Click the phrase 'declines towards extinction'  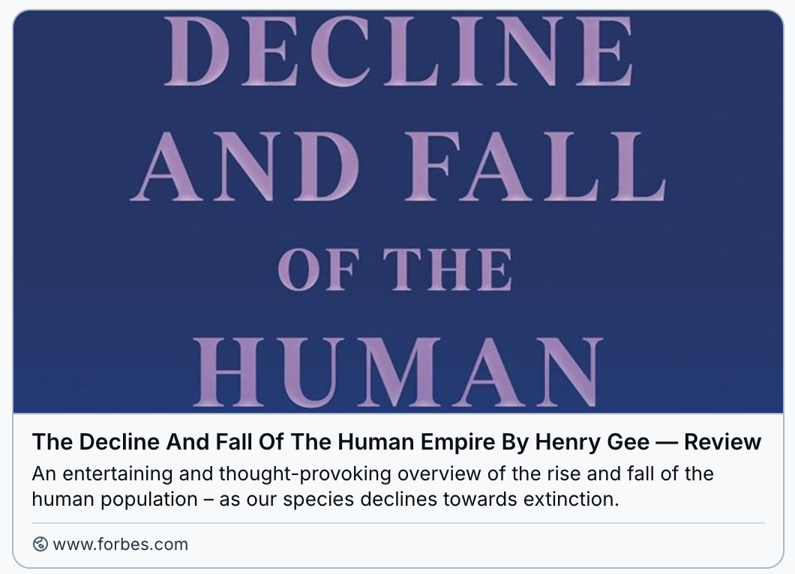pos(489,500)
